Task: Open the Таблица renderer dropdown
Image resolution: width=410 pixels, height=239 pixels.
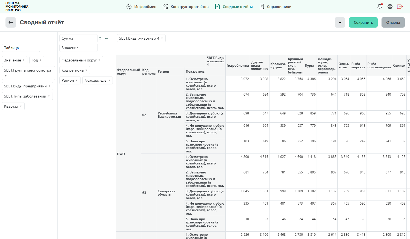Action: pos(21,48)
